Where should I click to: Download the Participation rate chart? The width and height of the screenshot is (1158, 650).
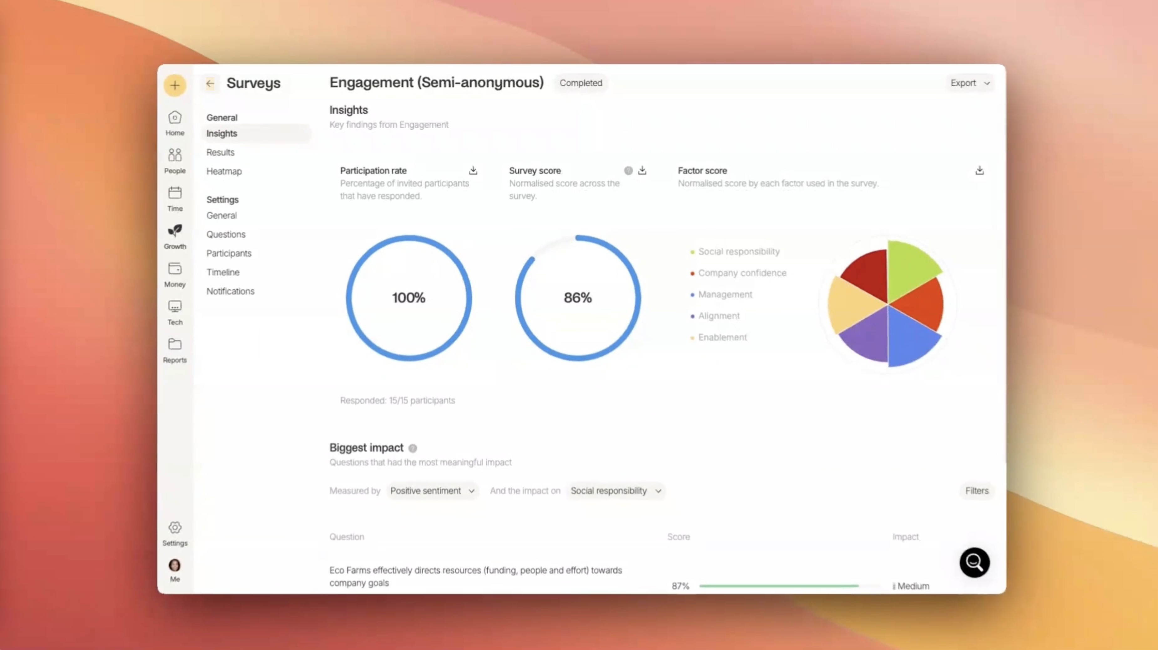click(473, 170)
